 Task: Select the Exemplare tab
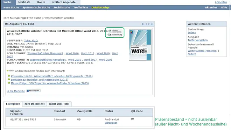13,104
